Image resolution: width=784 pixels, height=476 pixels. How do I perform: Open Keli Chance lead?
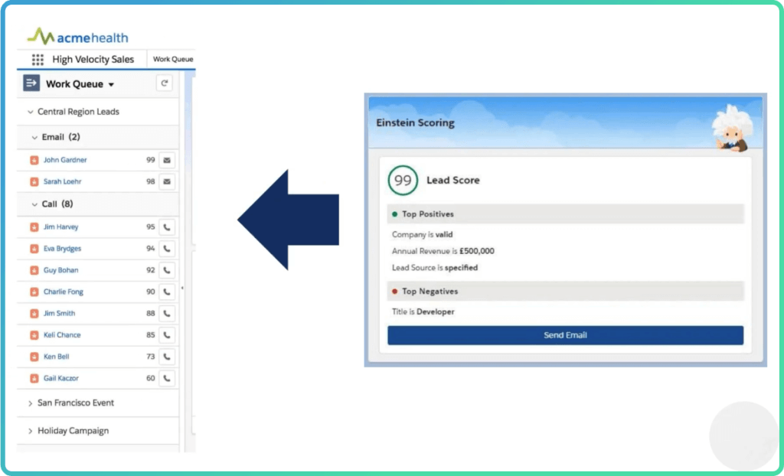click(x=62, y=335)
